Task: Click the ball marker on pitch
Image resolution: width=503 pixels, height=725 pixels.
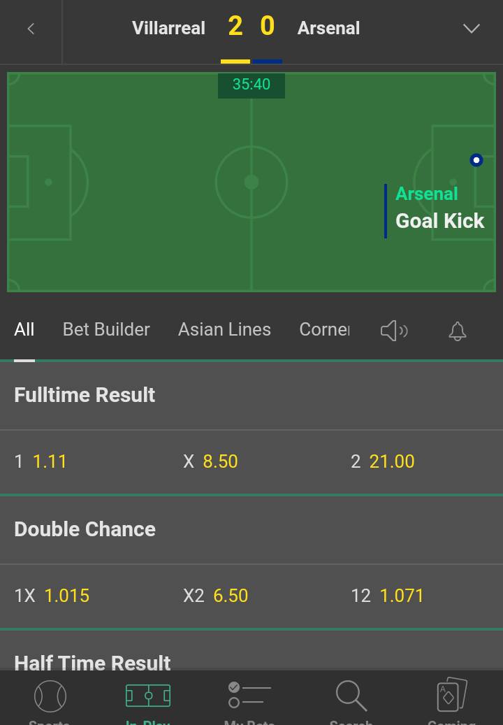Action: 476,160
